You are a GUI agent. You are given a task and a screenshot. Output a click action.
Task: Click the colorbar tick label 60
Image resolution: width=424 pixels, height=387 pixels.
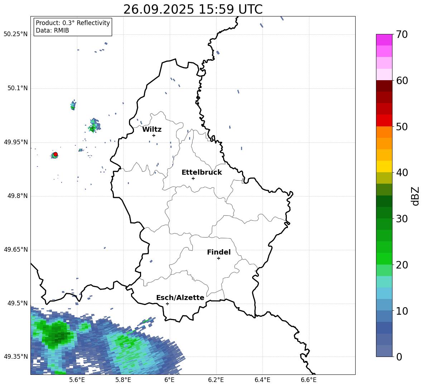tap(402, 81)
